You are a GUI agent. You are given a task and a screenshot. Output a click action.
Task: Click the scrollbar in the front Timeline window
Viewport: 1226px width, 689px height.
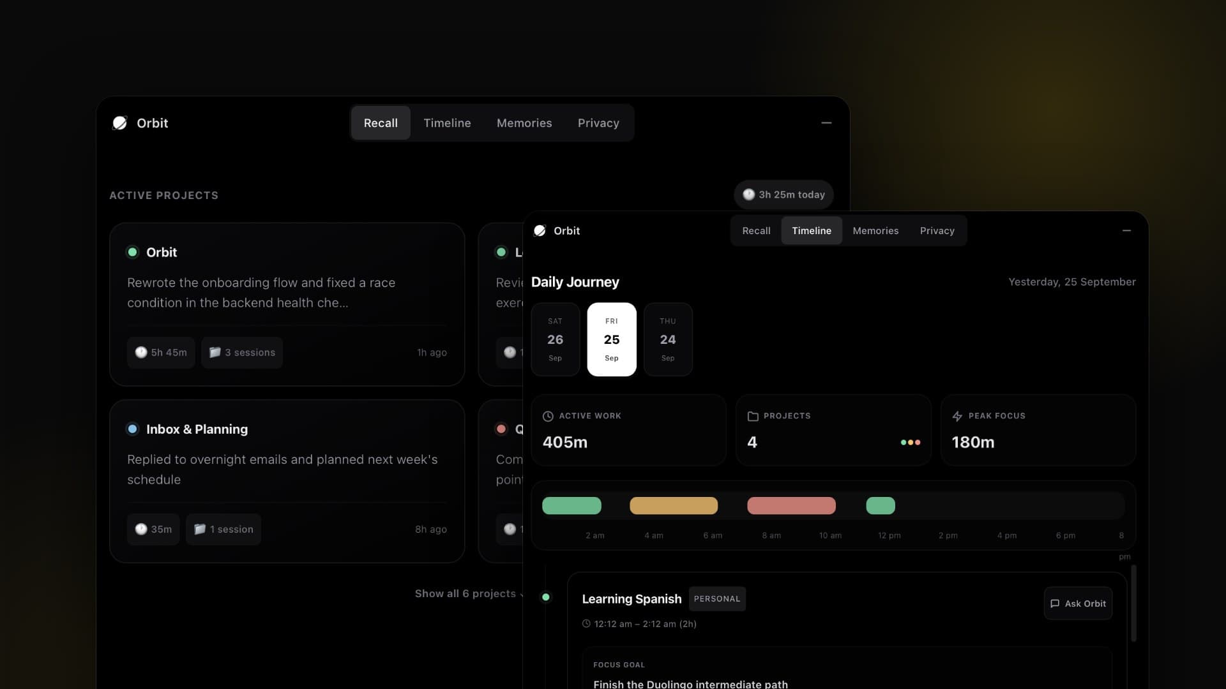coord(1133,603)
